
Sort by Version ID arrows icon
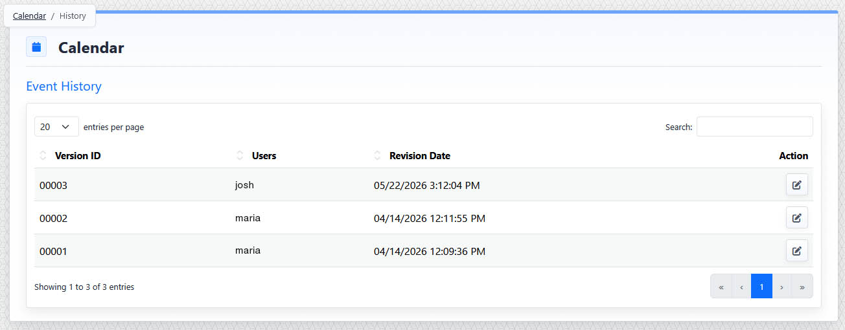pyautogui.click(x=43, y=155)
